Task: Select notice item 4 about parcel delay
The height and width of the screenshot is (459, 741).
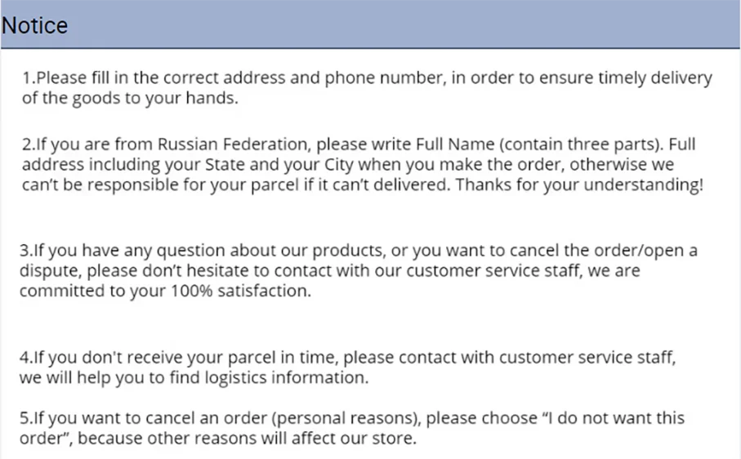Action: coord(348,368)
